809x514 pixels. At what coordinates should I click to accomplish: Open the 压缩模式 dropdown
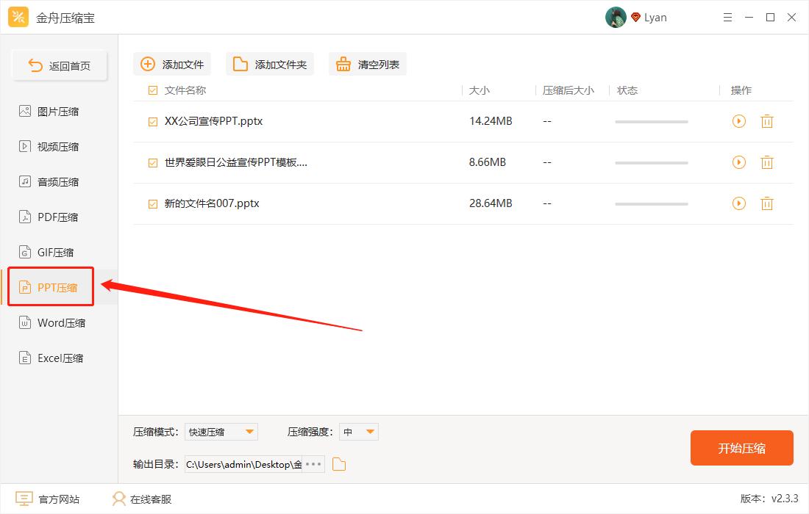point(221,432)
